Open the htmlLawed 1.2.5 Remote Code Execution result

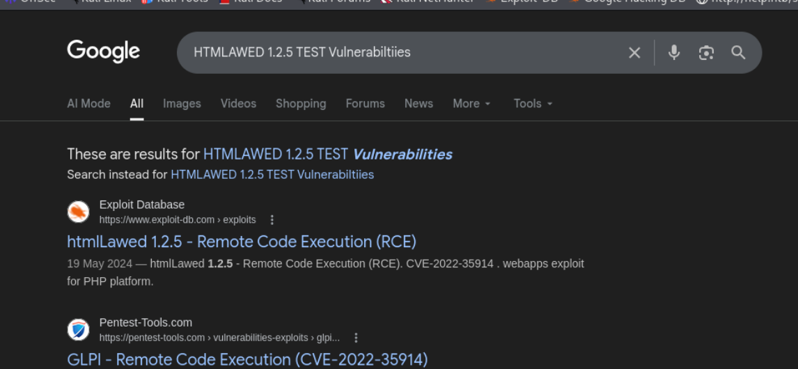point(242,242)
